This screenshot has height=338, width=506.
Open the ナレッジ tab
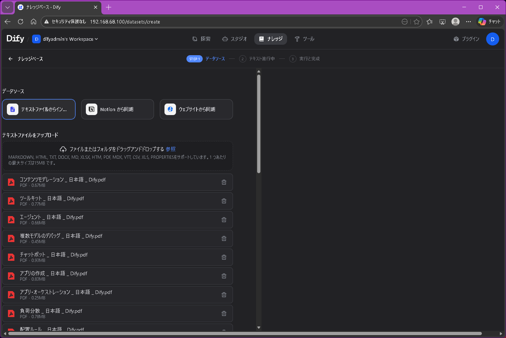coord(270,39)
